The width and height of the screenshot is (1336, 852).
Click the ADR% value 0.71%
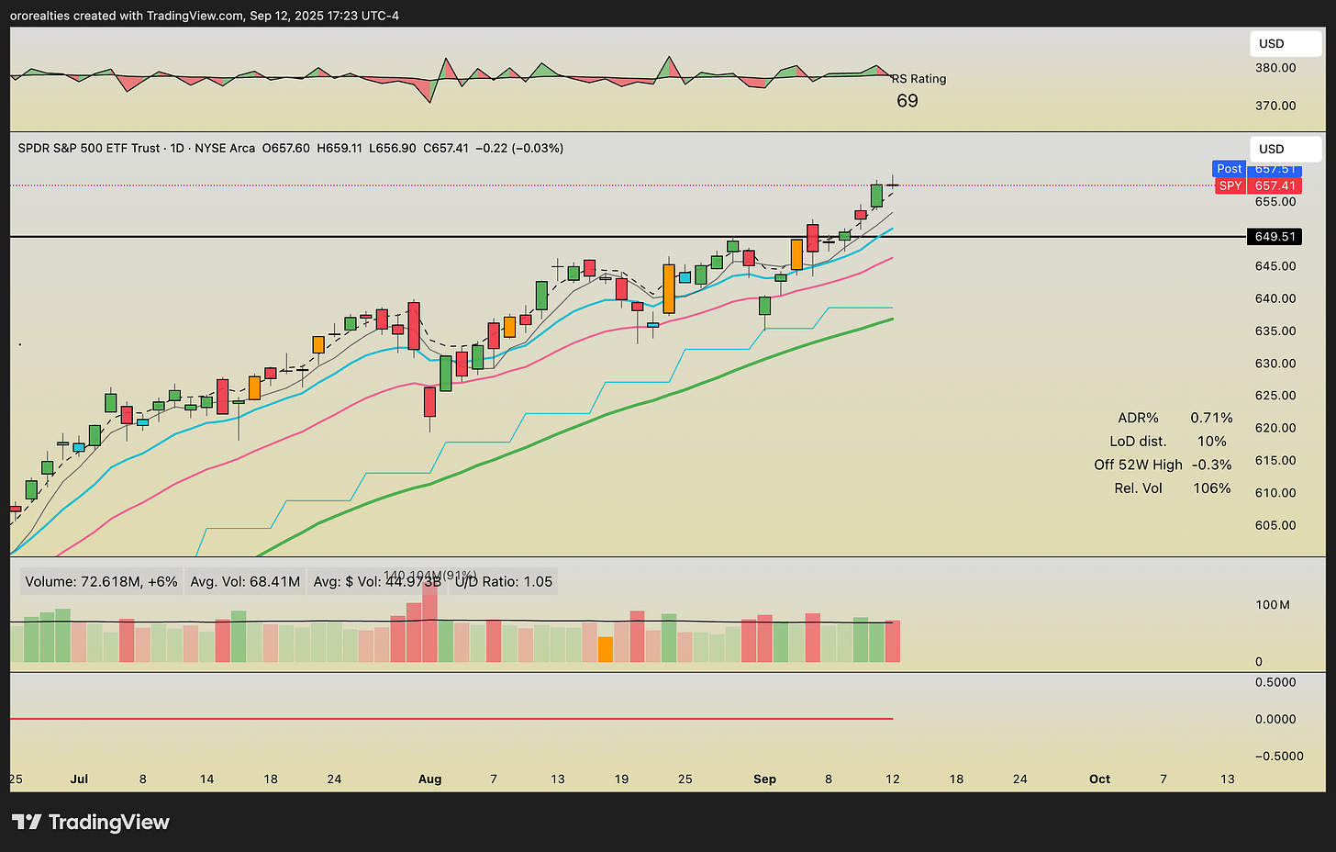pyautogui.click(x=1211, y=418)
